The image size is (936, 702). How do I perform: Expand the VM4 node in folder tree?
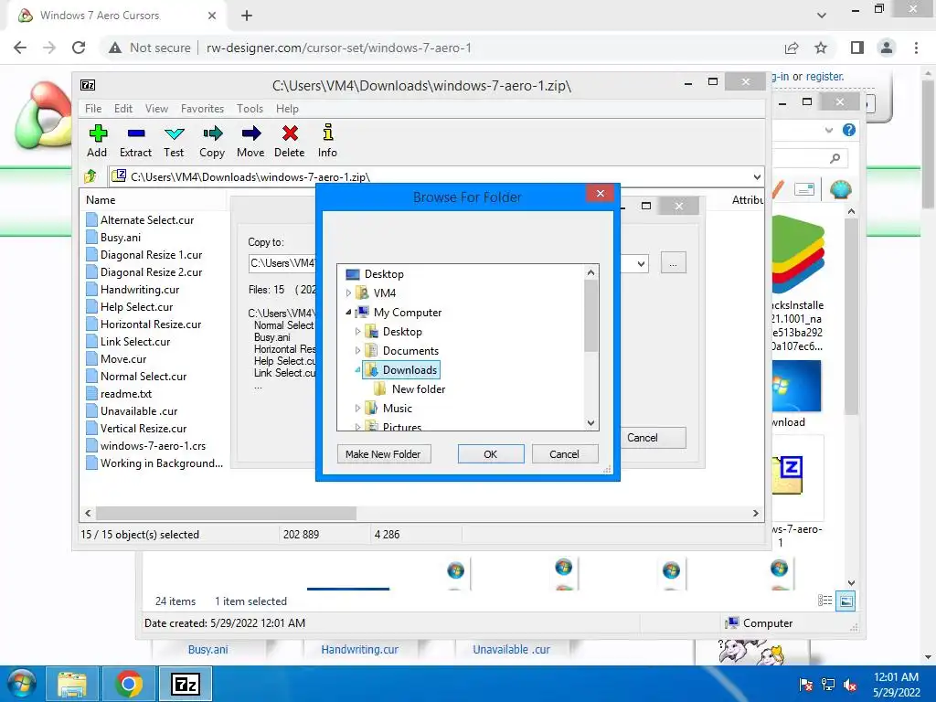pos(348,293)
